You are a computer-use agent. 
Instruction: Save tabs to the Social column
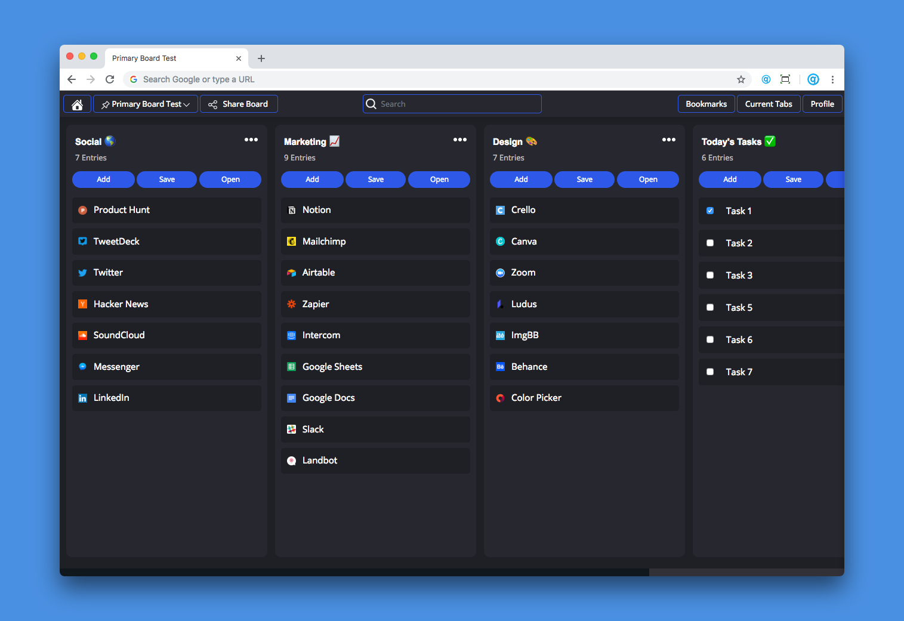click(167, 180)
